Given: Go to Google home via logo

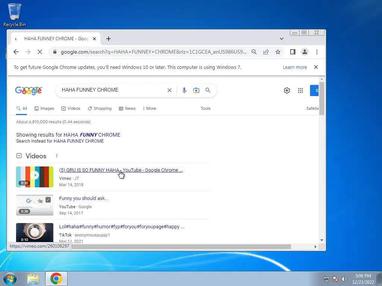Looking at the screenshot, I should (29, 90).
